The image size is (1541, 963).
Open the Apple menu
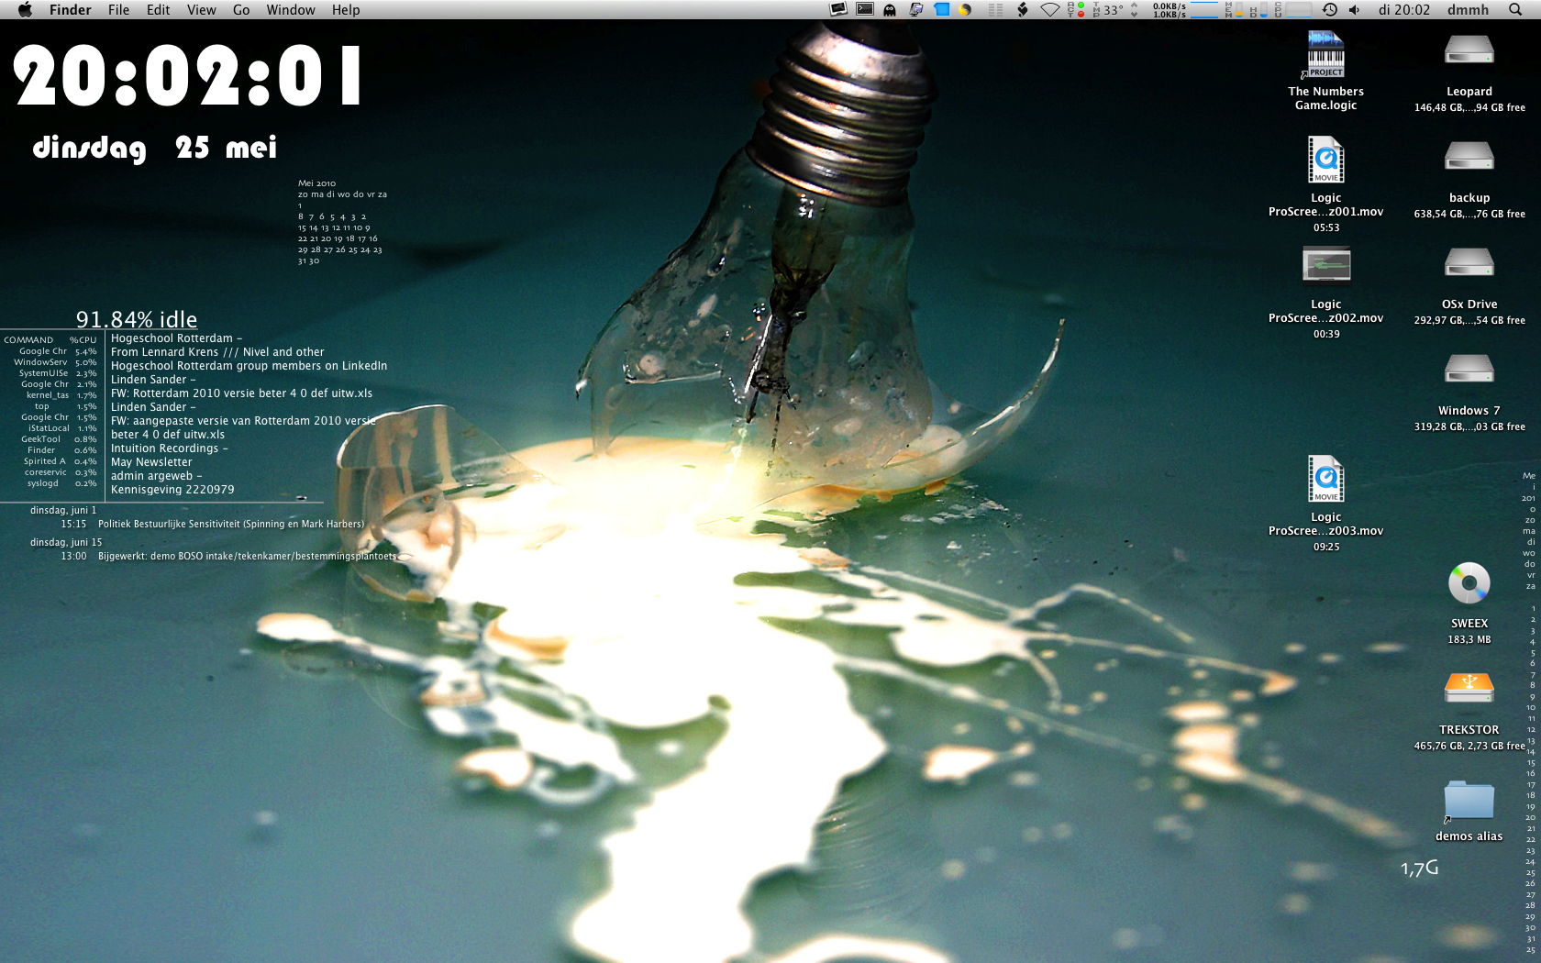tap(25, 10)
